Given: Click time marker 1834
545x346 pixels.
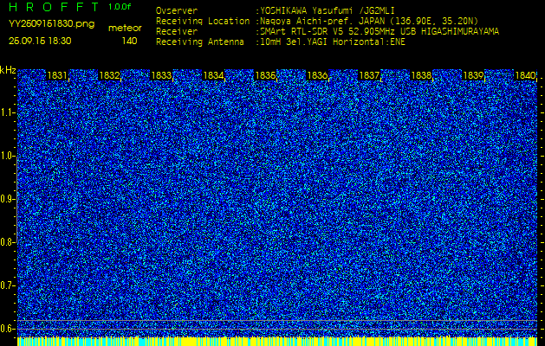Looking at the screenshot, I should click(213, 75).
